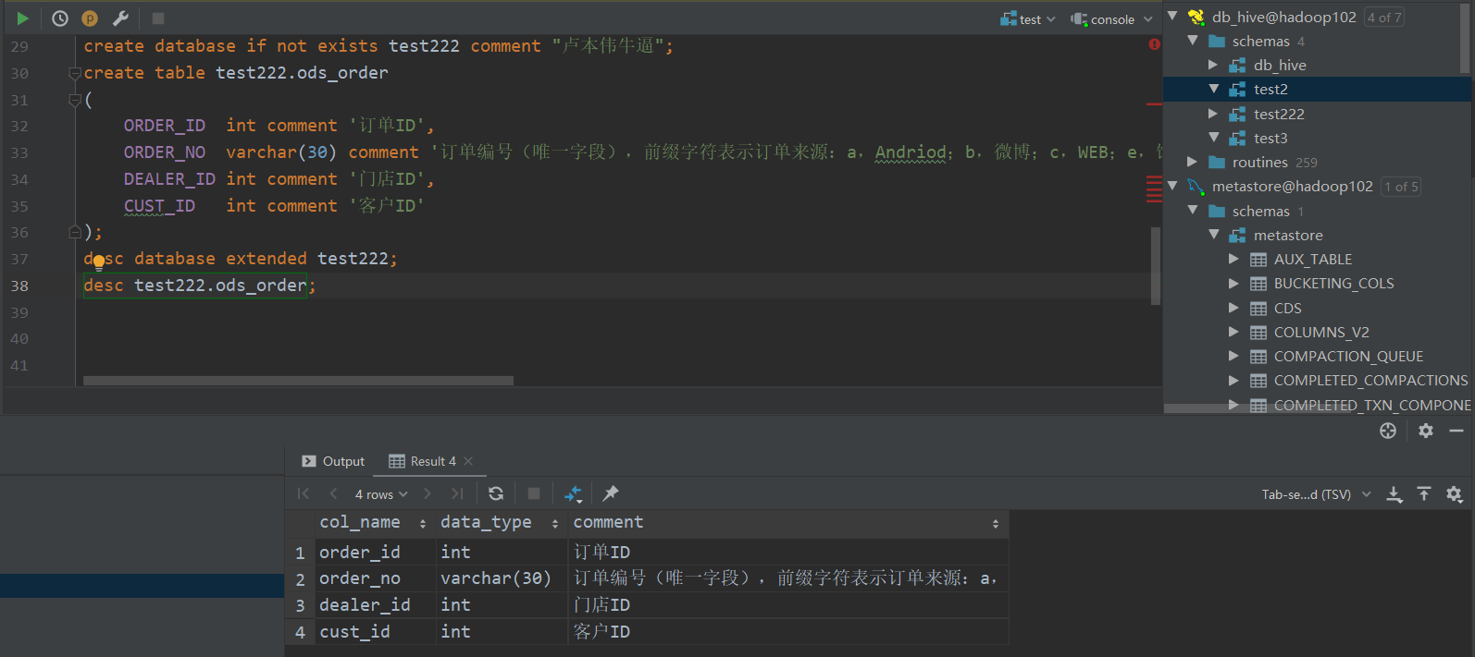Close the Result 4 tab

tap(468, 461)
